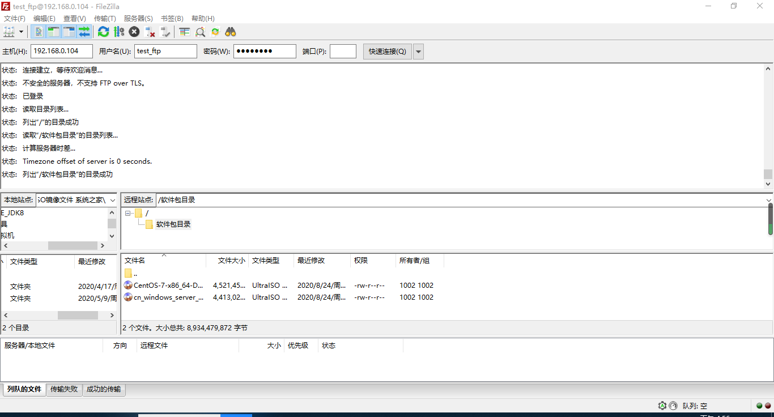Toggle the message log panel visibility
The width and height of the screenshot is (774, 417).
tap(37, 32)
